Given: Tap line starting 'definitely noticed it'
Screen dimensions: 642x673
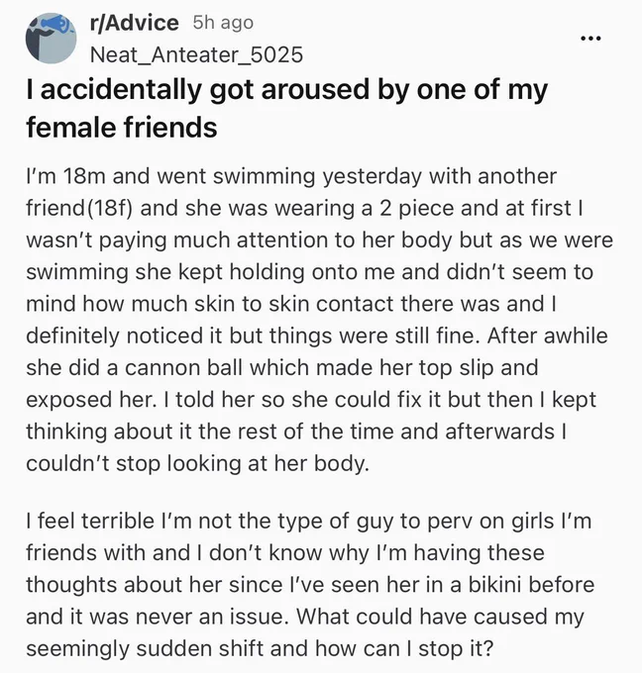Looking at the screenshot, I should [317, 336].
